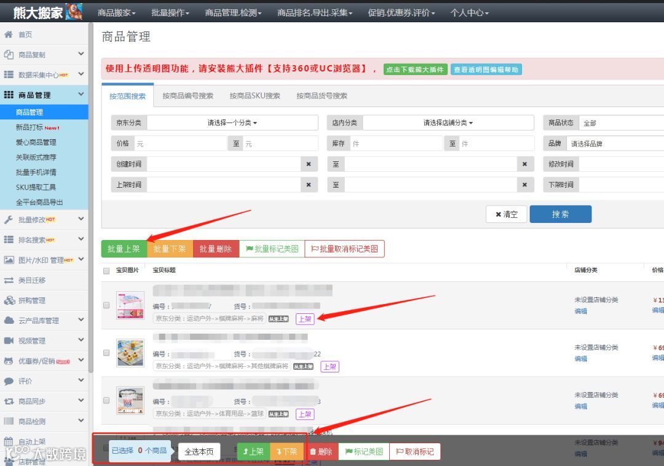Screen dimensions: 664x466
Task: Click the 云产品库管理 cloud icon
Action: tap(9, 320)
